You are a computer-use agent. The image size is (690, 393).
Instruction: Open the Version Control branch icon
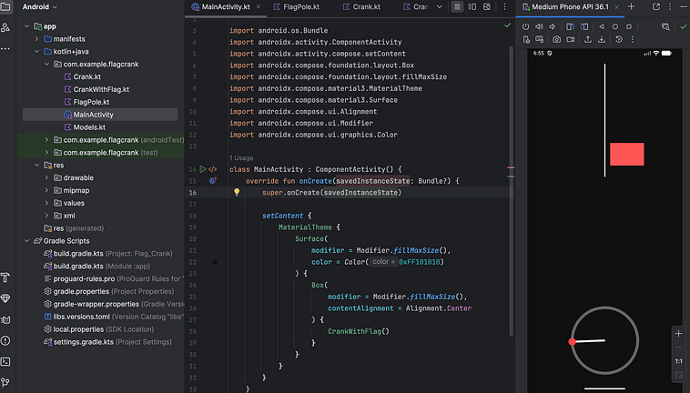tap(5, 382)
